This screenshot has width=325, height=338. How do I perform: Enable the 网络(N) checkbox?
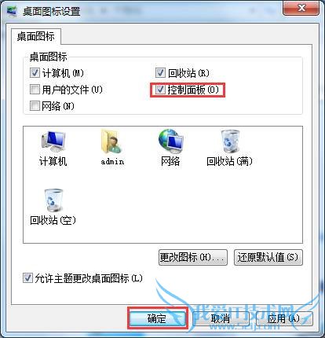(35, 106)
